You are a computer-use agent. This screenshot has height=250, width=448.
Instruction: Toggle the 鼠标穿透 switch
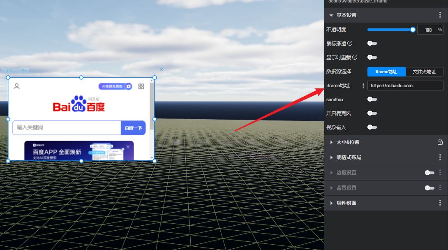(x=372, y=44)
